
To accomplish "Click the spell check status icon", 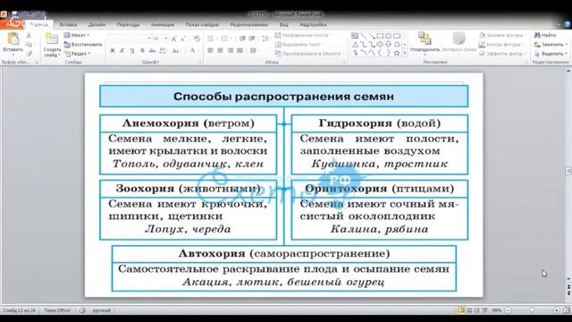I will [x=83, y=310].
